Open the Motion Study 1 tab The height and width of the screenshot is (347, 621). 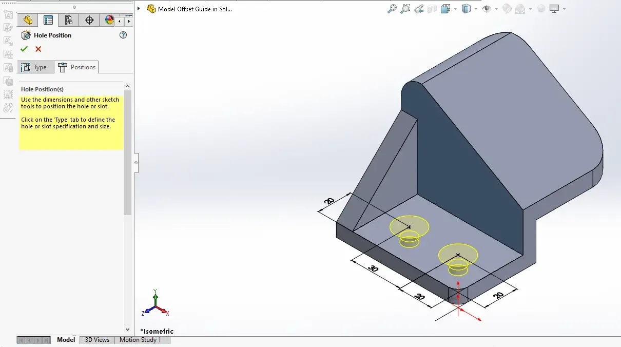(x=140, y=340)
